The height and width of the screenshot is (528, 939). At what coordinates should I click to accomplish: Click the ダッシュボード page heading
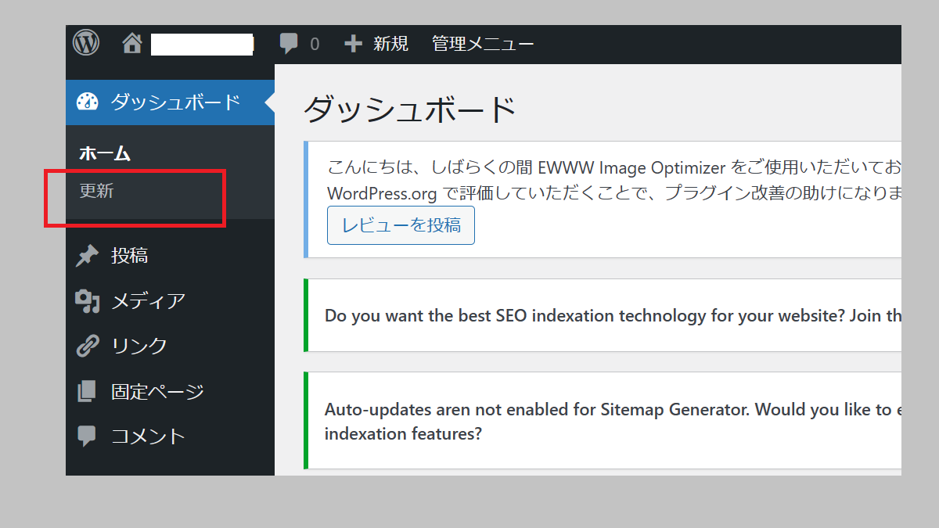pyautogui.click(x=409, y=110)
